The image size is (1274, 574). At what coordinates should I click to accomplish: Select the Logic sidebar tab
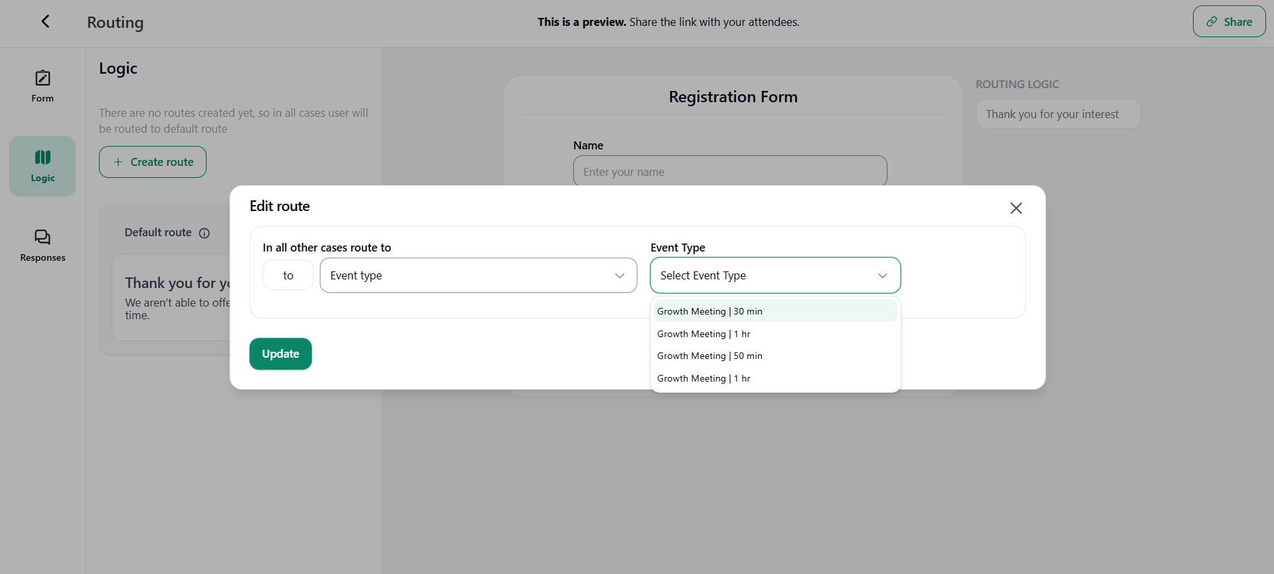click(43, 166)
